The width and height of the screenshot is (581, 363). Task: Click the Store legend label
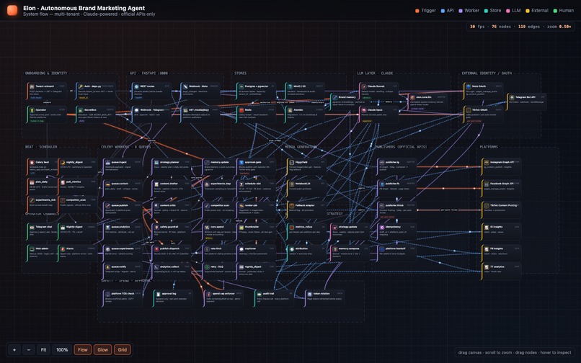495,10
